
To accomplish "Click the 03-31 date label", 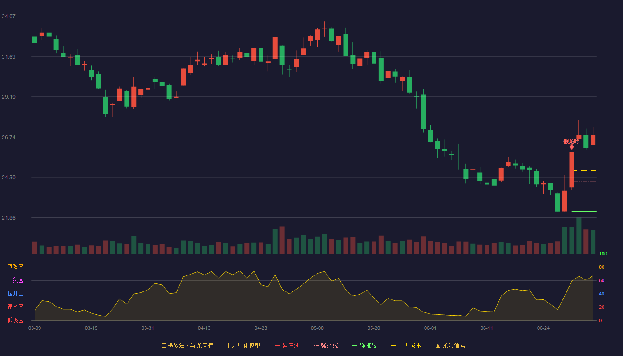I will [x=148, y=328].
